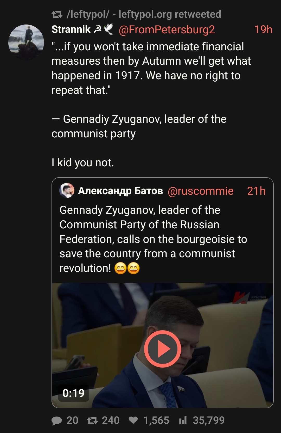Image resolution: width=281 pixels, height=433 pixels.
Task: Click the retweeted arrows icon above Strannik
Action: (x=57, y=15)
